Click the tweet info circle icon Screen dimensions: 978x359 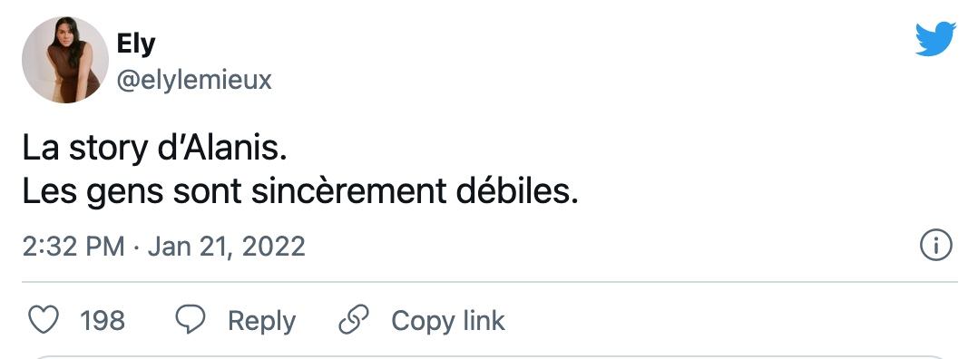[936, 245]
